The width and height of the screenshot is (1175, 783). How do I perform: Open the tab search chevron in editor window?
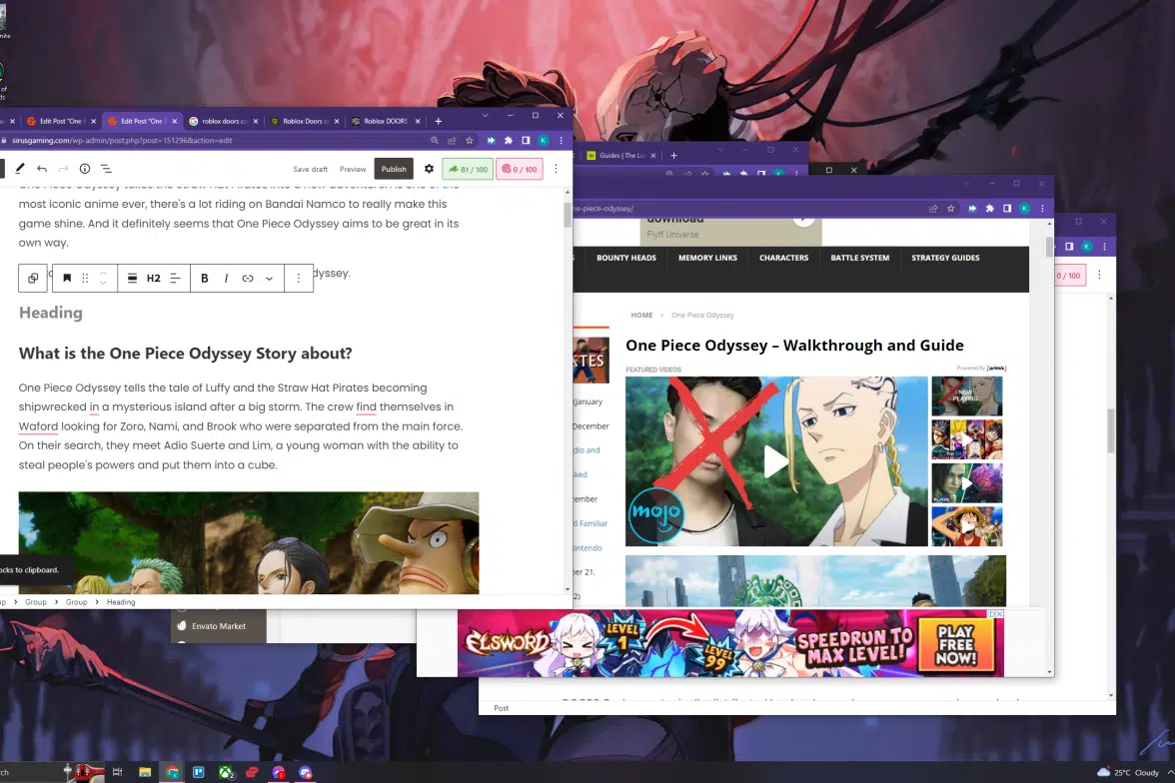(485, 116)
